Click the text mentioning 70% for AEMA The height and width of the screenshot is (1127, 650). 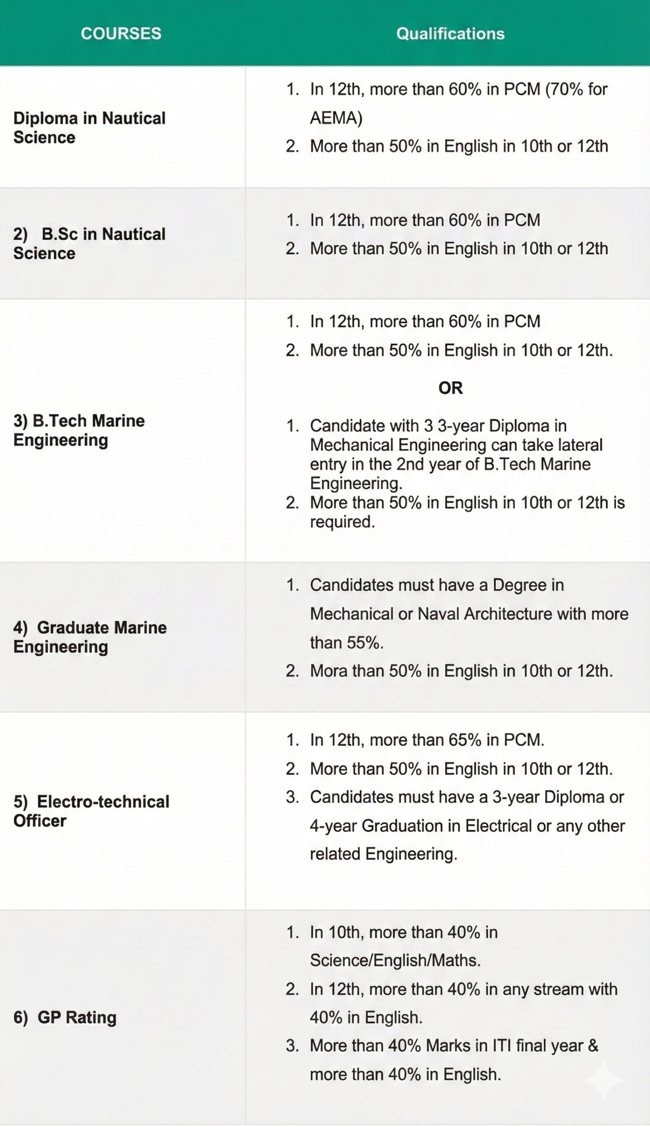[458, 103]
